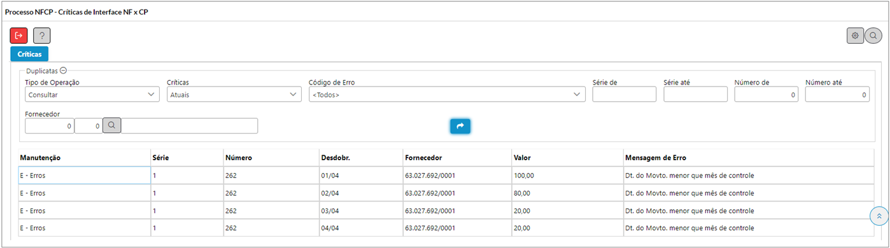This screenshot has width=890, height=248.
Task: Open the Tipo de Operação dropdown
Action: coord(92,94)
